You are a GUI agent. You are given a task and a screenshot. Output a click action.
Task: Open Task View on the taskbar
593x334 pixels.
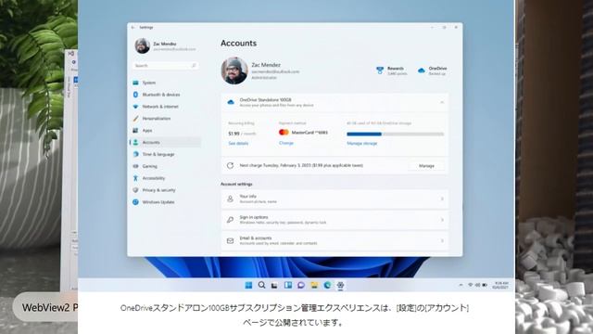[x=274, y=286]
